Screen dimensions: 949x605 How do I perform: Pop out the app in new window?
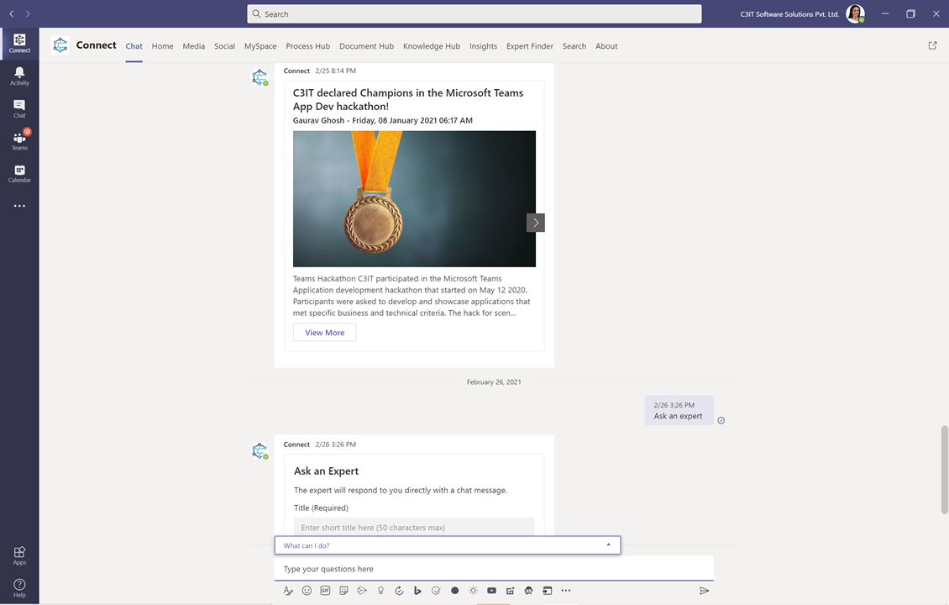click(932, 45)
